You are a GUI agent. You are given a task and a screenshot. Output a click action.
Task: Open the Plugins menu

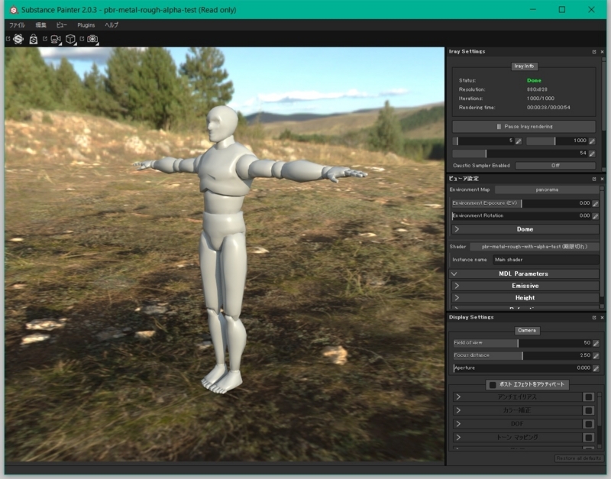point(86,25)
